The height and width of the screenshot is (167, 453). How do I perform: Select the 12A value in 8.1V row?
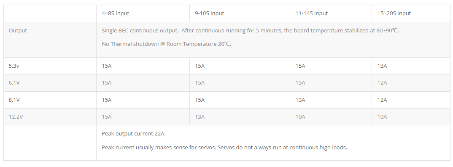coord(382,100)
